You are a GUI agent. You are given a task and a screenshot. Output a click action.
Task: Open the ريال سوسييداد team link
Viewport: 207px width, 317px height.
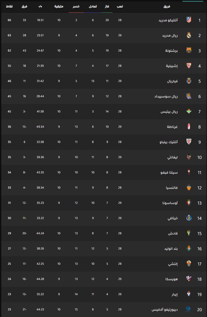166,96
